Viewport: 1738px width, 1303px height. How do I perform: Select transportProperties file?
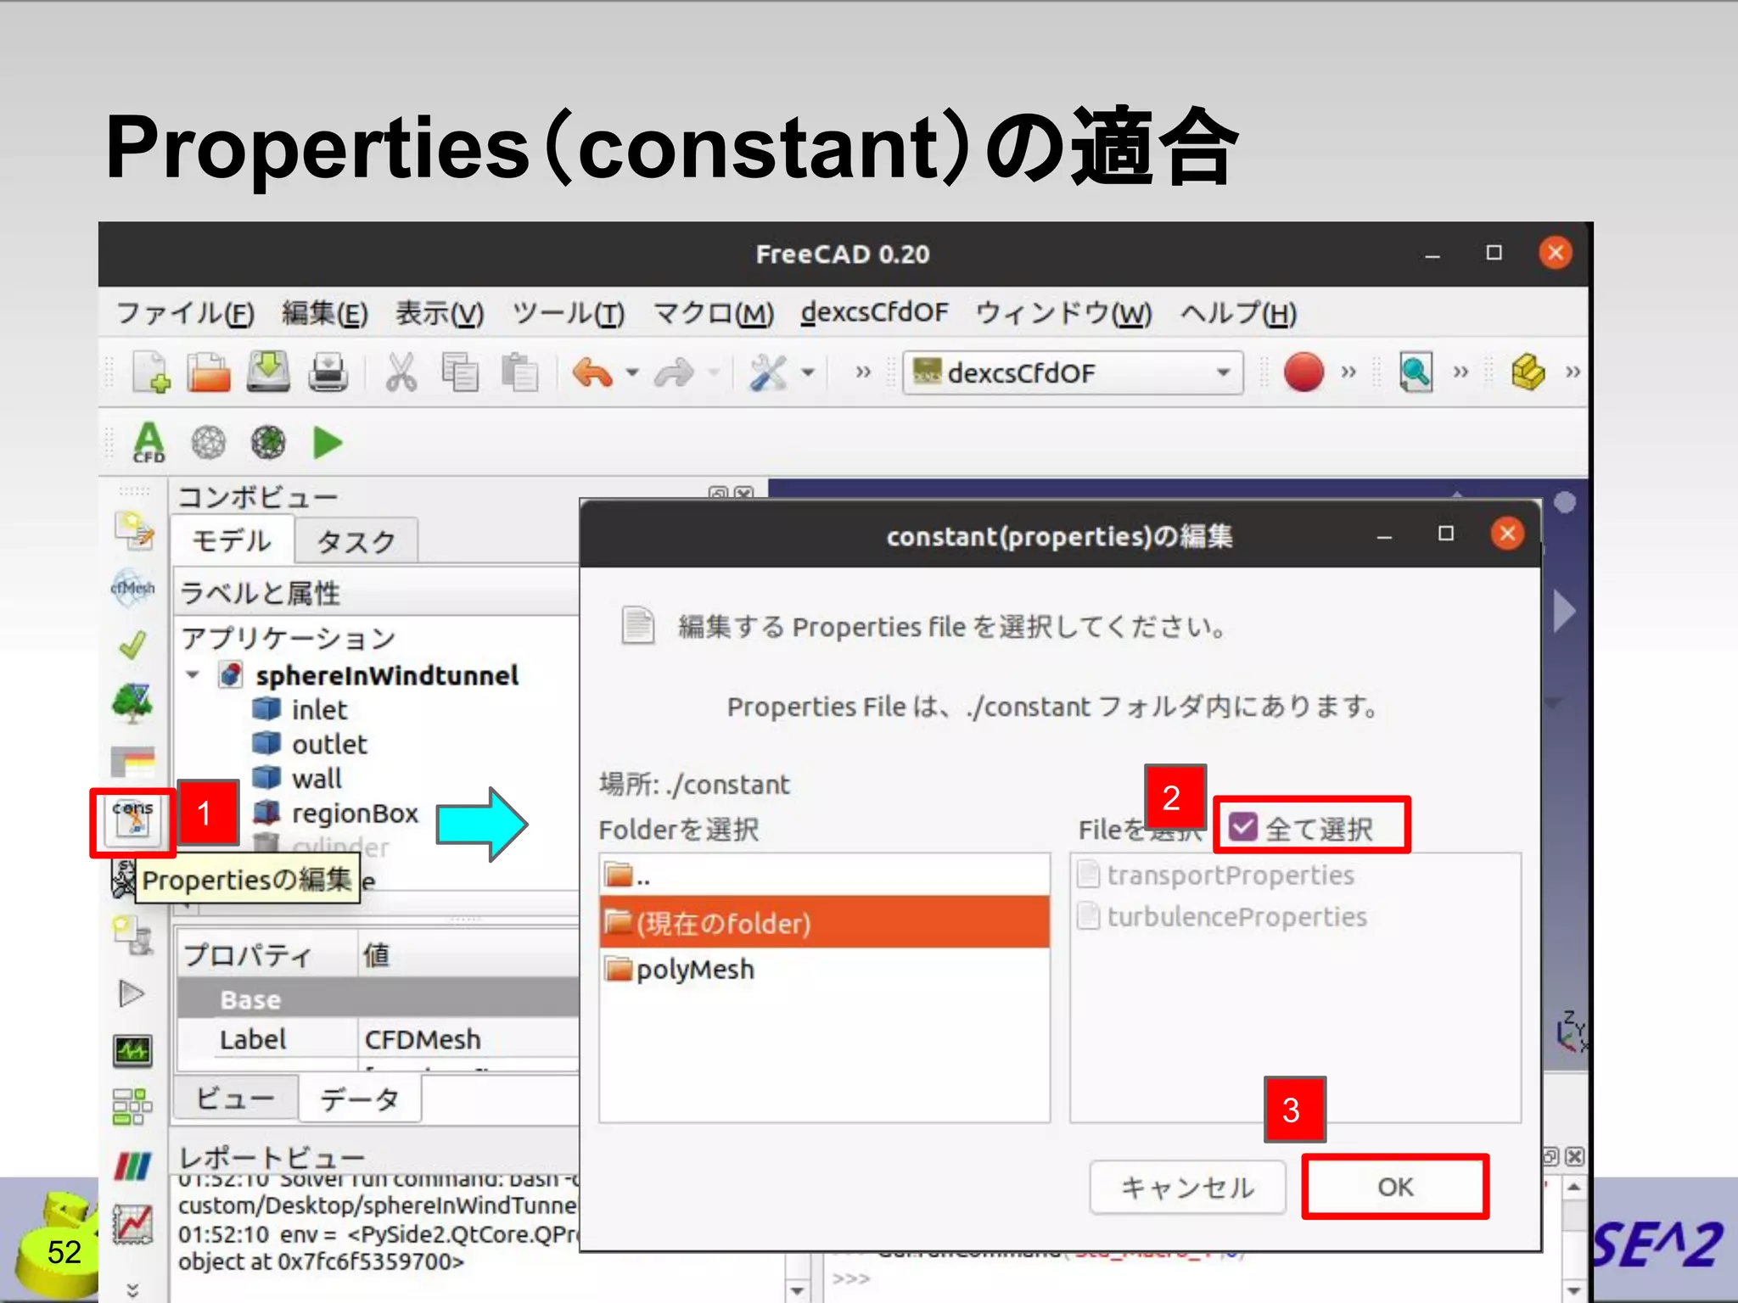pos(1230,875)
